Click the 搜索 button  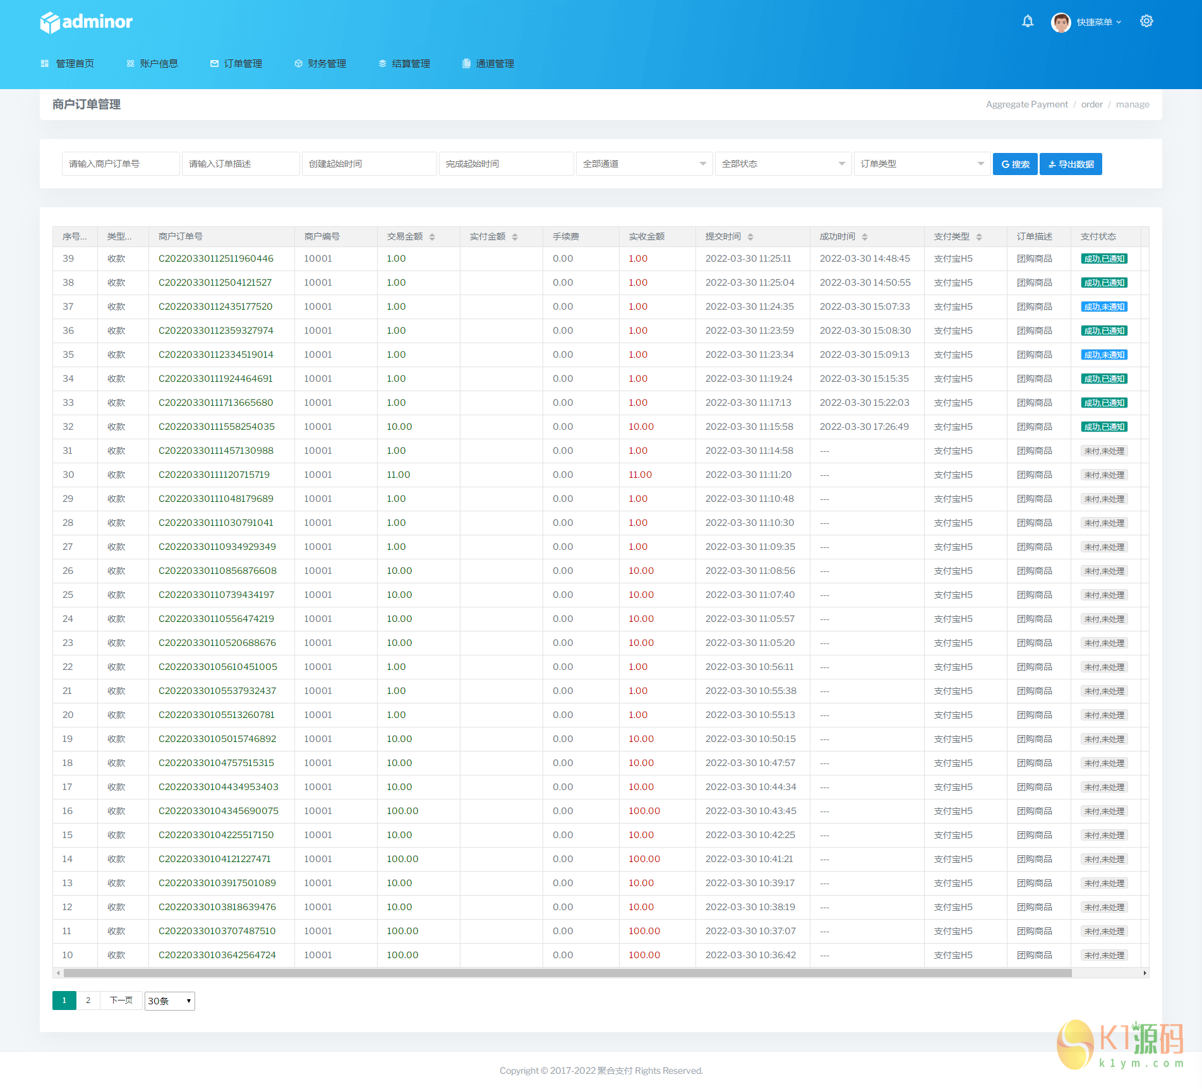tap(1014, 164)
